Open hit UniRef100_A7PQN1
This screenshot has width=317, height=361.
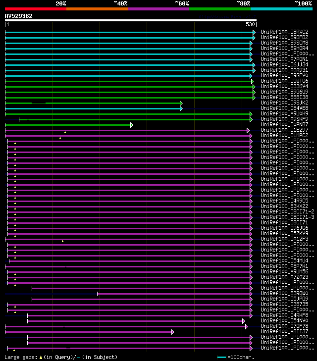(x=284, y=59)
